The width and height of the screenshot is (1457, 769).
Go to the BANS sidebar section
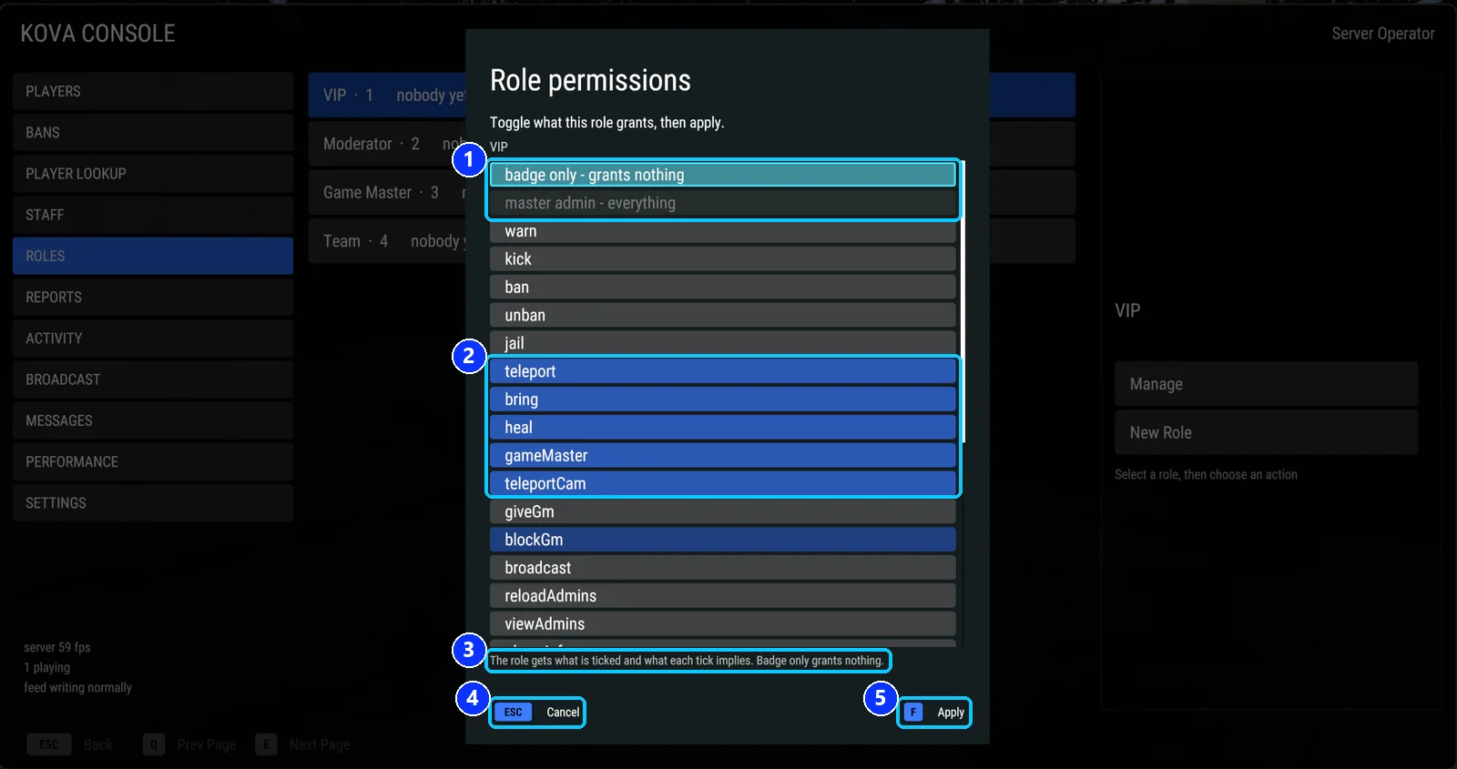pos(153,133)
